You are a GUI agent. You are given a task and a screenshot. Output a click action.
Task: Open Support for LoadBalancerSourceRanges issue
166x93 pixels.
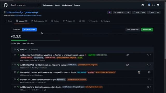click(38, 80)
